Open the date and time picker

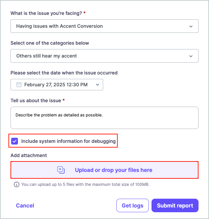pyautogui.click(x=57, y=85)
